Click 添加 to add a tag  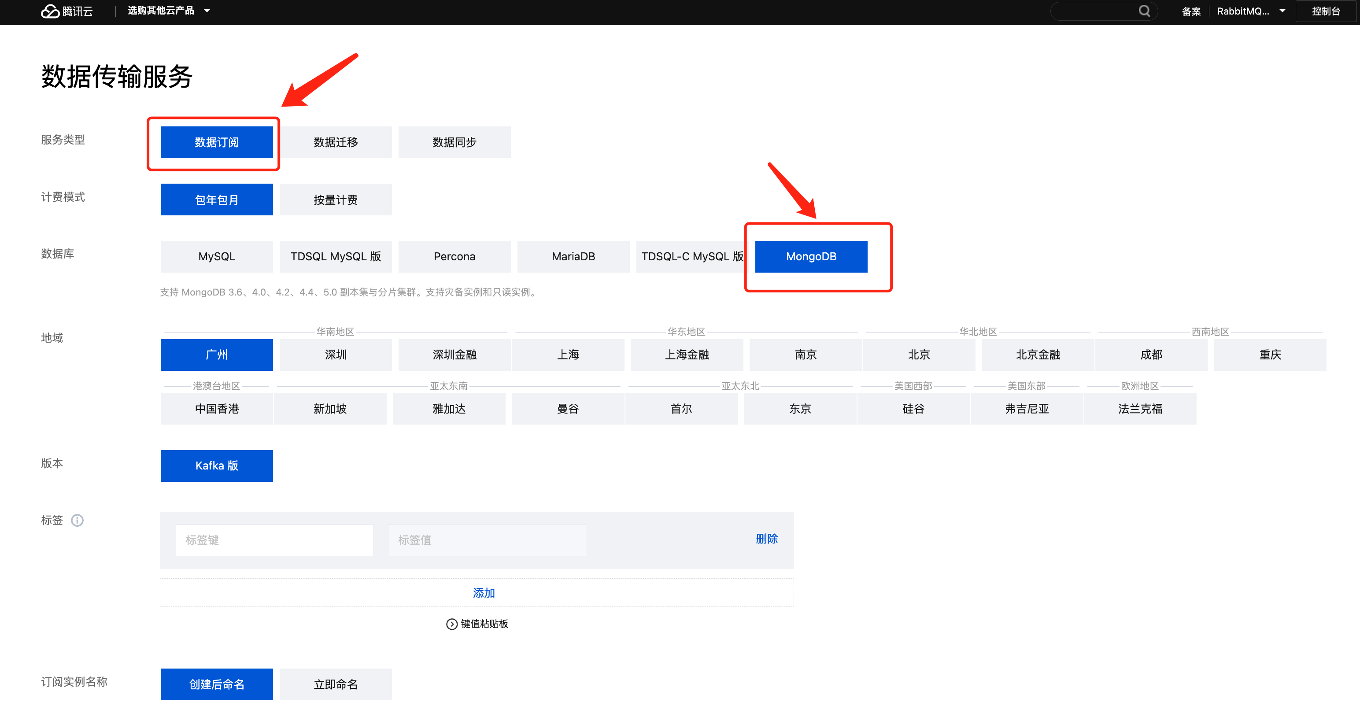pyautogui.click(x=483, y=593)
